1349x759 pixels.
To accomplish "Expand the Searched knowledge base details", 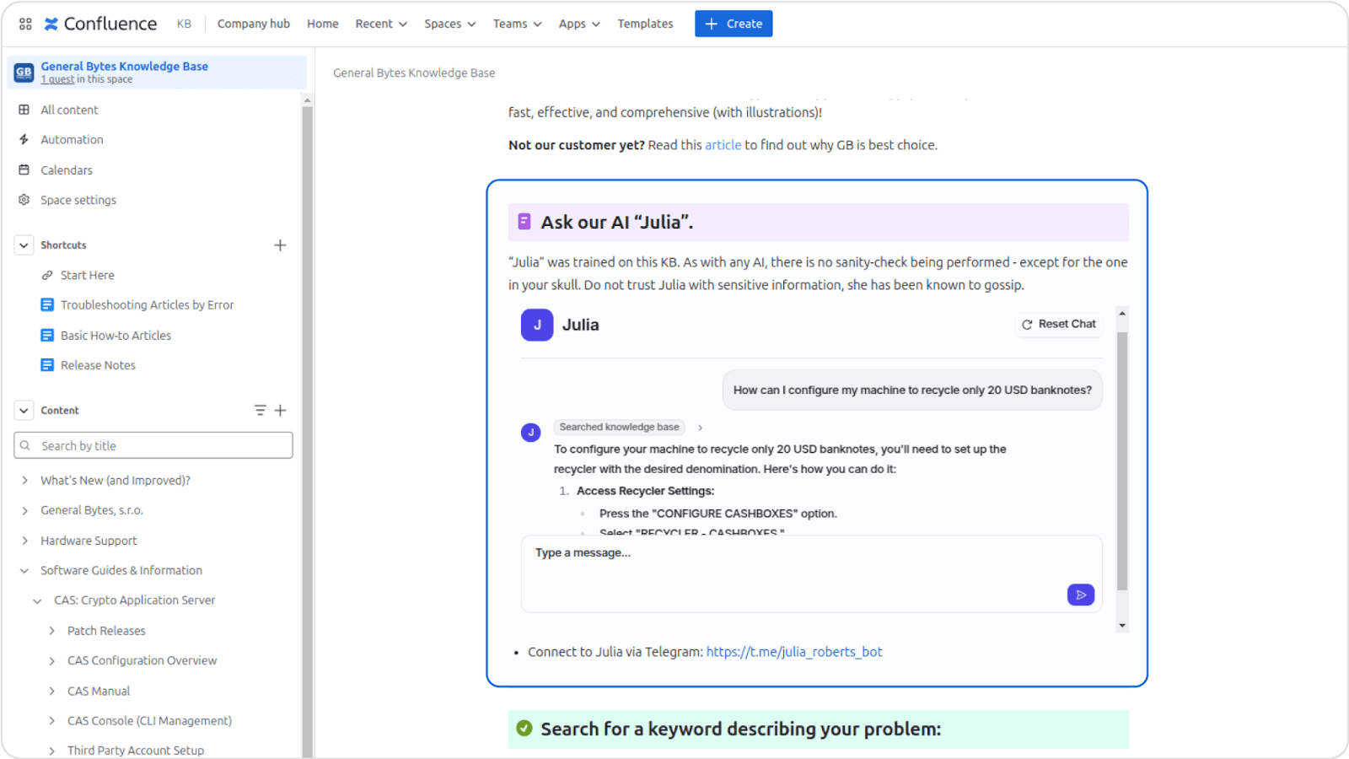I will (x=700, y=428).
